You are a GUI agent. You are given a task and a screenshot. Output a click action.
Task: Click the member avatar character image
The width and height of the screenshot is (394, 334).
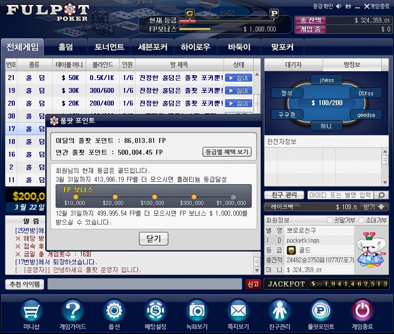371,250
